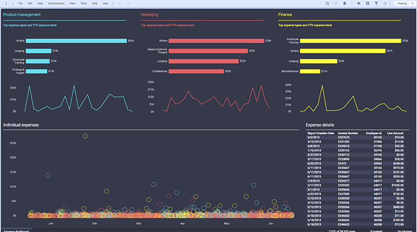Screen dimensions: 417x232
Task: Open the notifications bell icon
Action: (345, 4)
